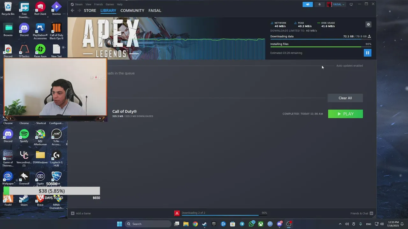Click the download size icon beside 79.9 GB
The height and width of the screenshot is (229, 408).
click(369, 36)
